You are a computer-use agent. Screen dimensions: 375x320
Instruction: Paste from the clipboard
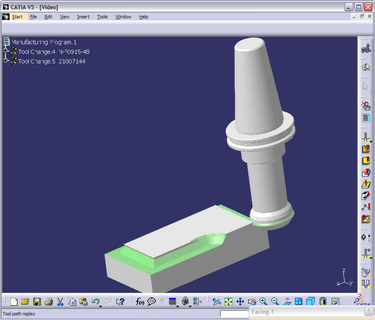(x=83, y=301)
